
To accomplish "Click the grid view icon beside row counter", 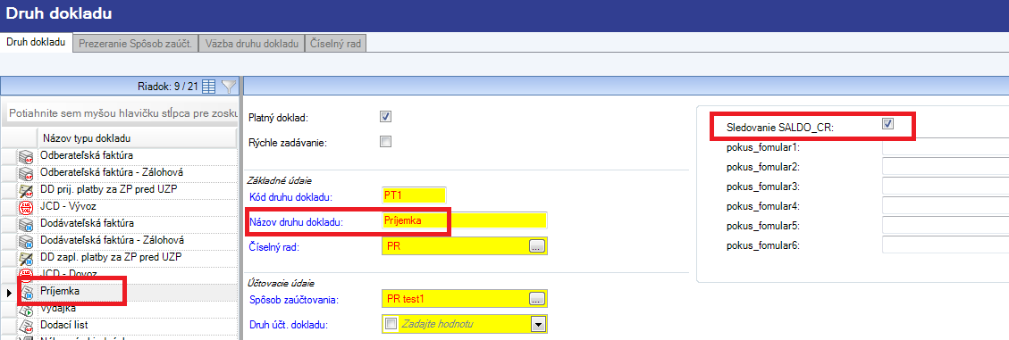I will coord(208,86).
